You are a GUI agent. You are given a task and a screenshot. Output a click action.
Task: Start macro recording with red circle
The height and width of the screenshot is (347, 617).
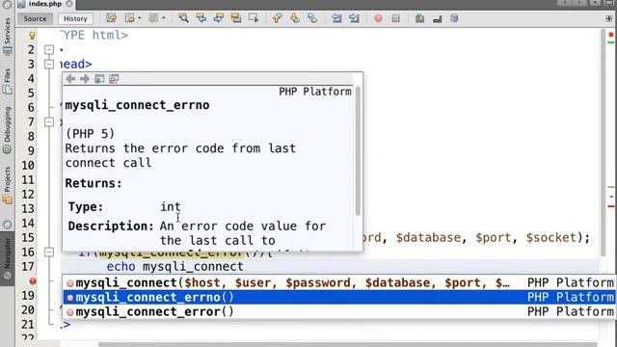click(378, 18)
